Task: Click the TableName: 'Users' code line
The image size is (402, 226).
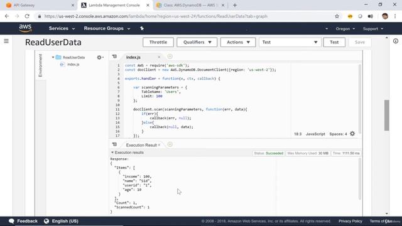Action: (x=161, y=92)
